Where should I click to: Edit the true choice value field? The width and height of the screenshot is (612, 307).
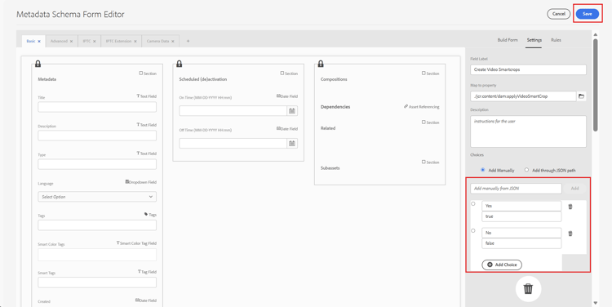tap(521, 216)
